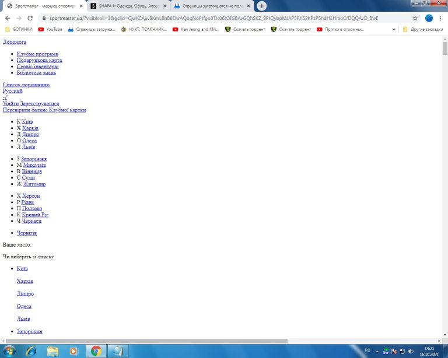This screenshot has height=358, width=448.
Task: Click the browser forward arrow
Action: pos(19,18)
